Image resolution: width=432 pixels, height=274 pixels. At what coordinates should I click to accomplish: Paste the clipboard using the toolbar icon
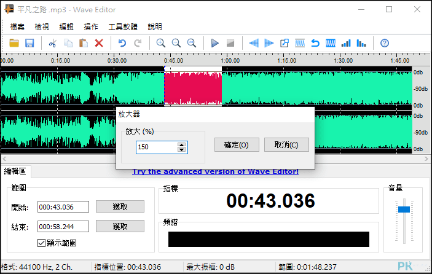point(84,43)
